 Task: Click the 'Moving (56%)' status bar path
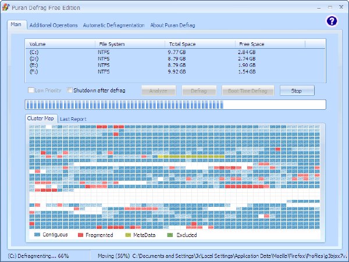click(x=222, y=256)
